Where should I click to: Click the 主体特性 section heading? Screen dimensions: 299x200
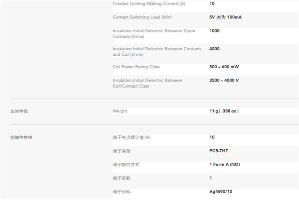click(x=19, y=111)
